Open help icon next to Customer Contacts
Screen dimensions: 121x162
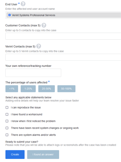pos(44,25)
